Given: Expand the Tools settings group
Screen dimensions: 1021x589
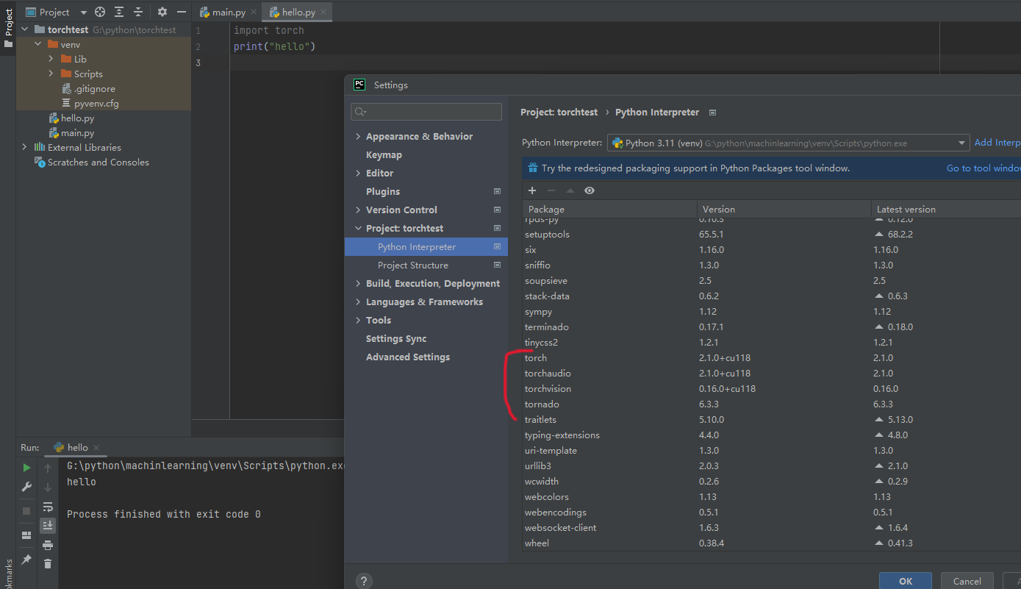Looking at the screenshot, I should (358, 321).
